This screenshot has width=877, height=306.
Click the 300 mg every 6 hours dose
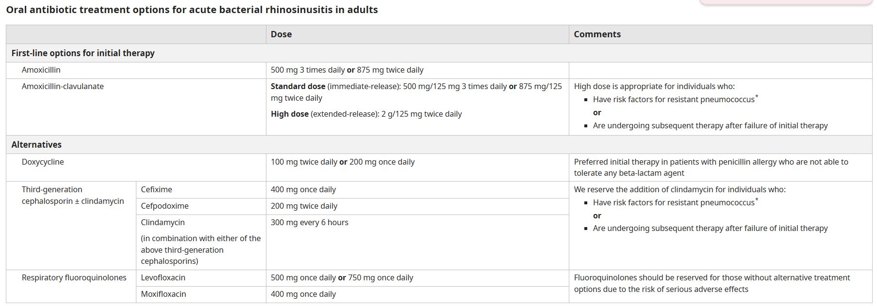(x=309, y=223)
